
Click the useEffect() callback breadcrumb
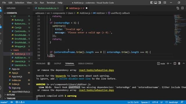pos(120,13)
